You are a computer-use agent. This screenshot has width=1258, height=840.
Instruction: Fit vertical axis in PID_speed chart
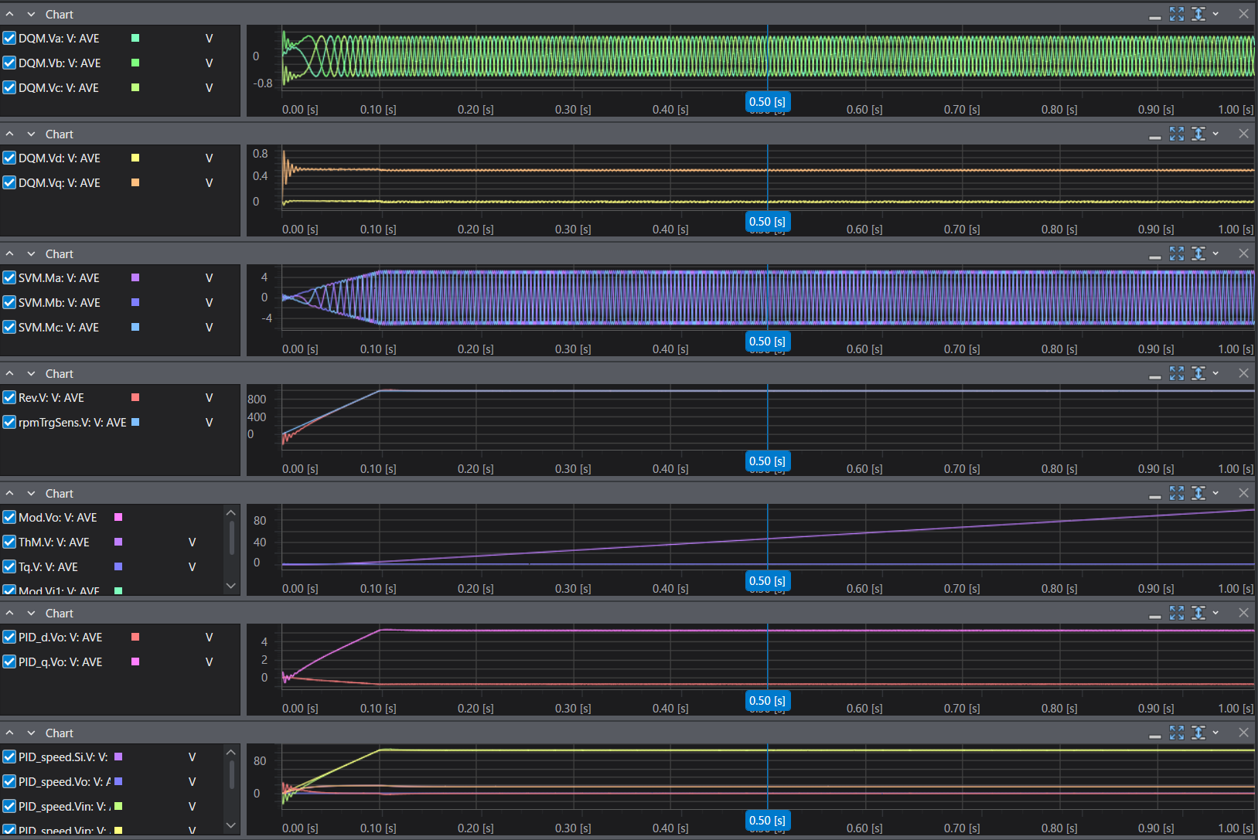(1198, 733)
